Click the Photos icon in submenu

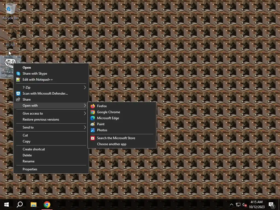pyautogui.click(x=93, y=130)
